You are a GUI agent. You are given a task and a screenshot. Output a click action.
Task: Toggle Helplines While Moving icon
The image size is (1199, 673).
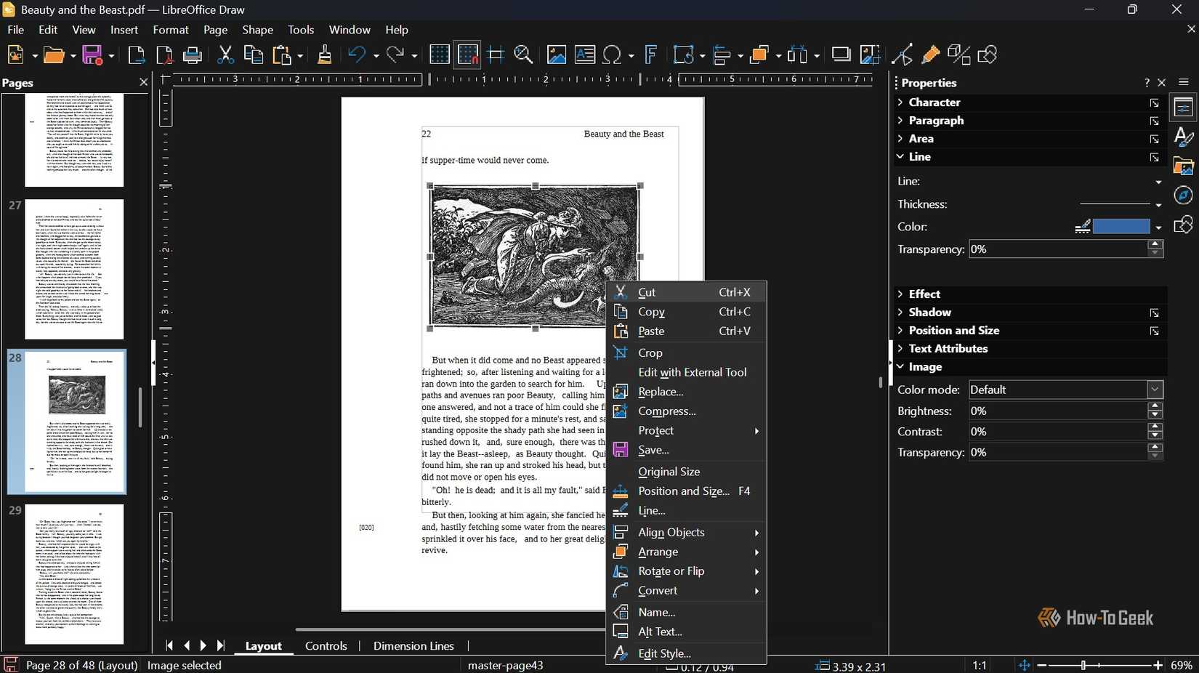(496, 55)
